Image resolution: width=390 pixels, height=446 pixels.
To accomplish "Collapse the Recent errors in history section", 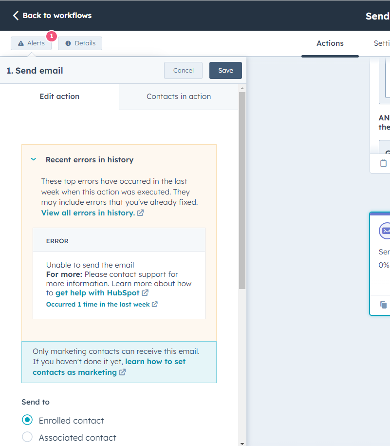I will (33, 159).
